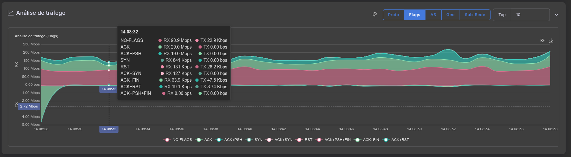Switch to the AS view

[x=433, y=15]
